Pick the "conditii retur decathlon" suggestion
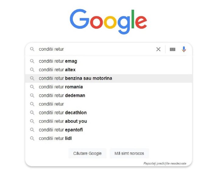212x176 pixels. 63,113
